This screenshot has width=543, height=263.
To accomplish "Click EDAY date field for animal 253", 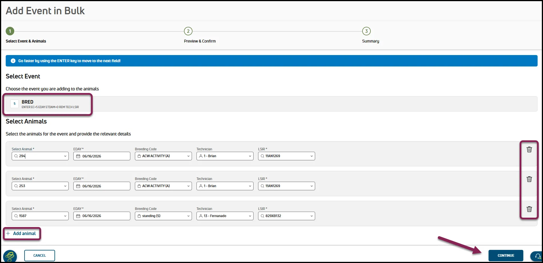I will 102,186.
